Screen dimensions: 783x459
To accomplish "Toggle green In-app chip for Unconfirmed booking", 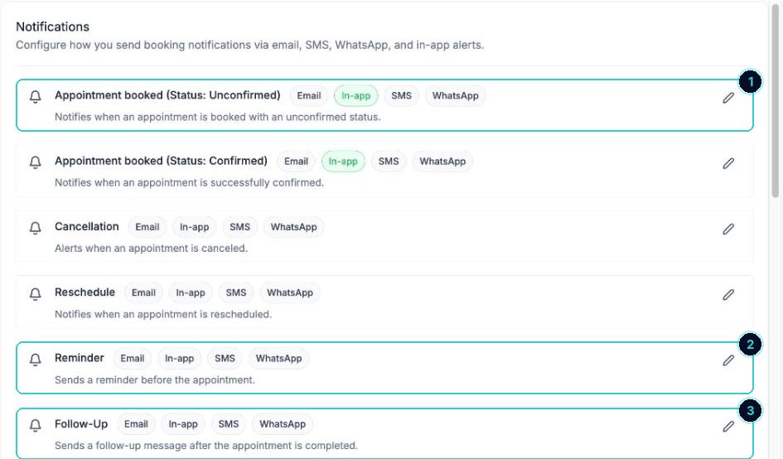I will pos(355,95).
